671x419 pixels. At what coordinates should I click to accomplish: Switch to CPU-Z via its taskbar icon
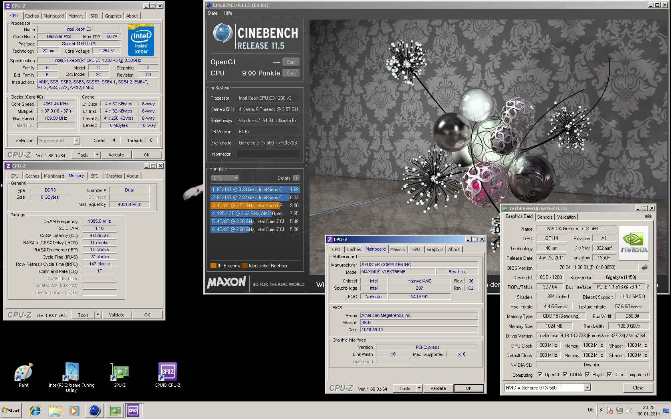[x=133, y=411]
